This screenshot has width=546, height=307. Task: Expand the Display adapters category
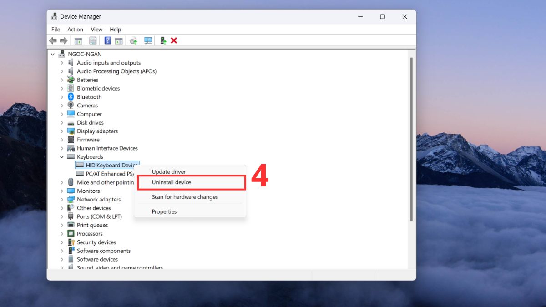click(x=63, y=131)
